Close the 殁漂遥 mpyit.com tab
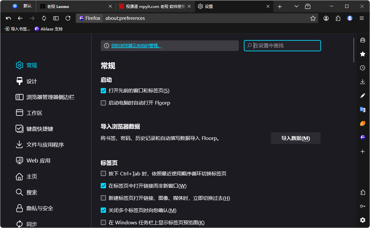 coord(189,7)
